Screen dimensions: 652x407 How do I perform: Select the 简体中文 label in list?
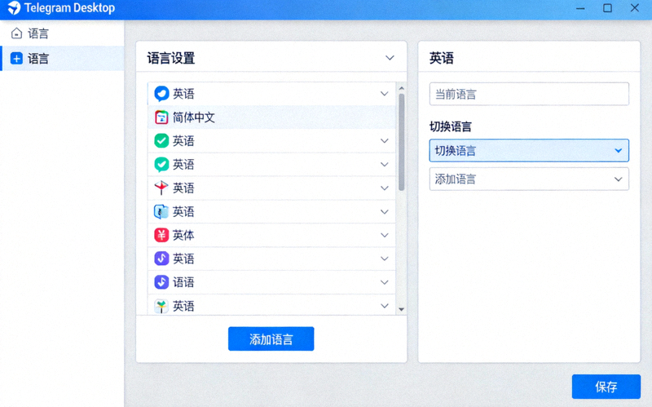coord(194,117)
